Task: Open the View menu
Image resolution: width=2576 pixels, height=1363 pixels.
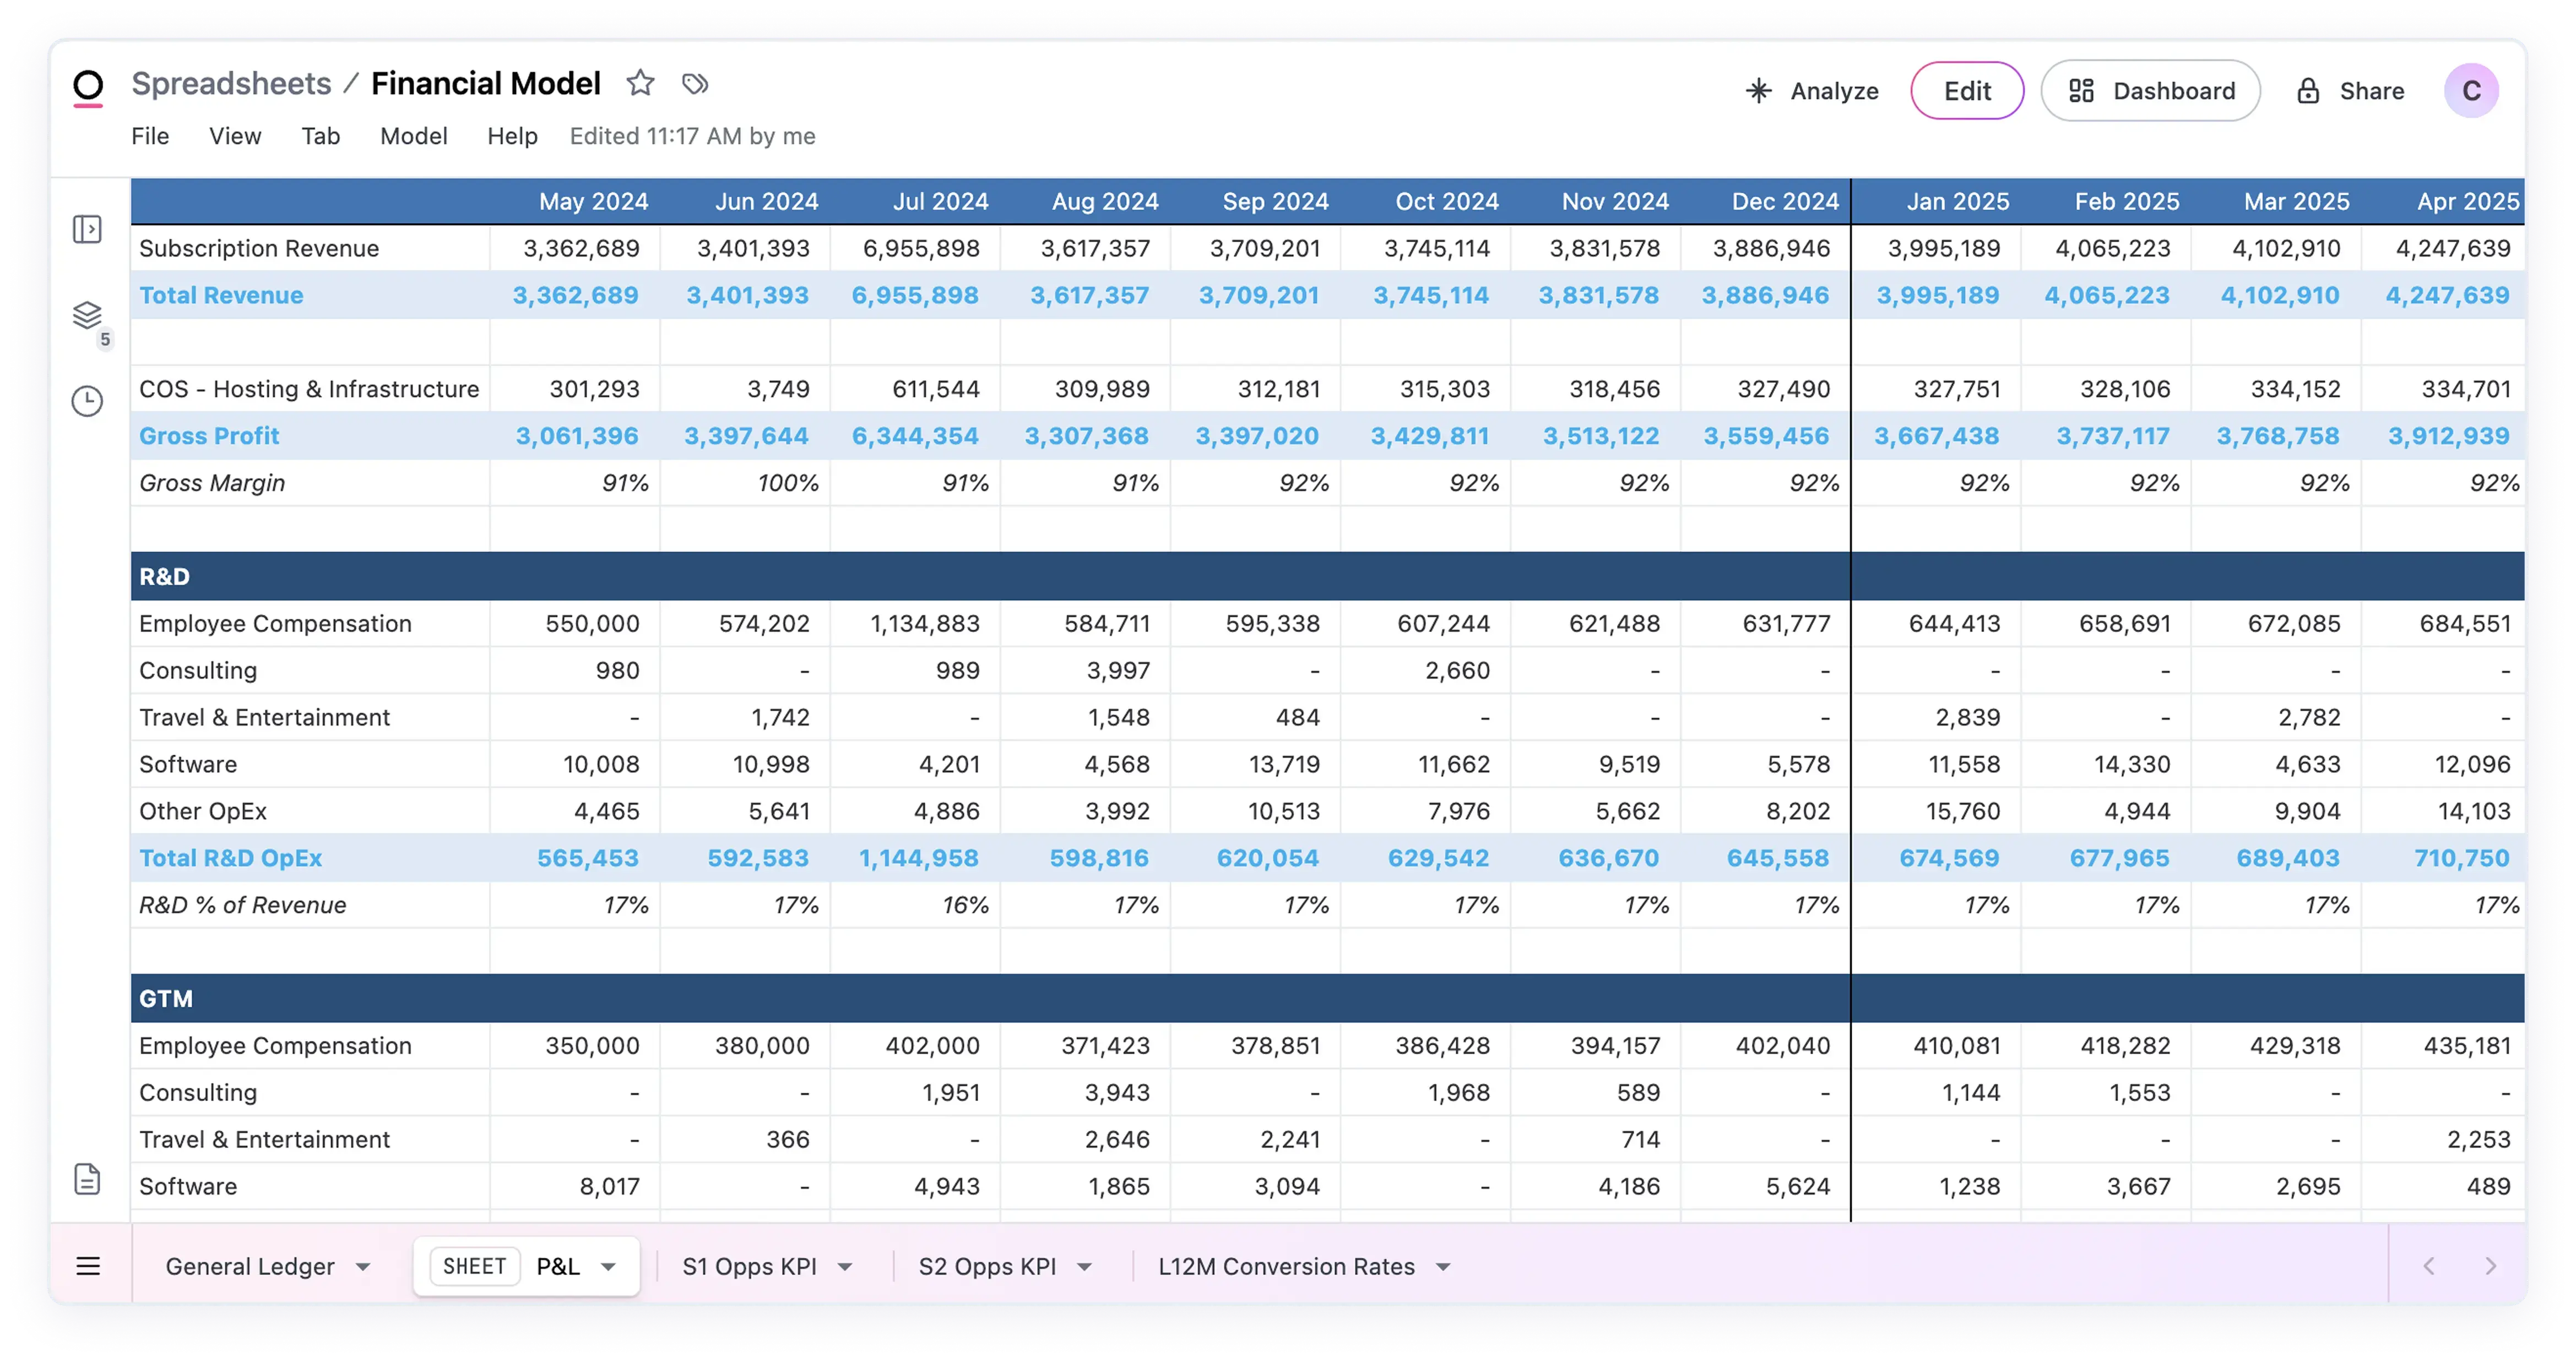Action: point(235,136)
